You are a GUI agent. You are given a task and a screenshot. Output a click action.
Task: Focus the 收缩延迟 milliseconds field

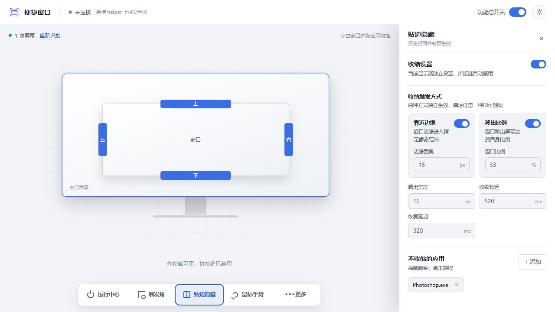tap(513, 201)
